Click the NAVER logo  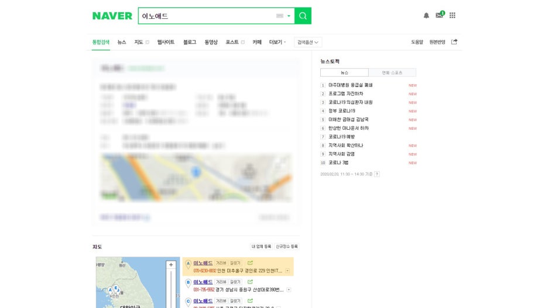pyautogui.click(x=112, y=16)
